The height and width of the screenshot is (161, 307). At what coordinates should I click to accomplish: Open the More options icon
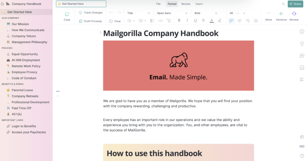[269, 13]
